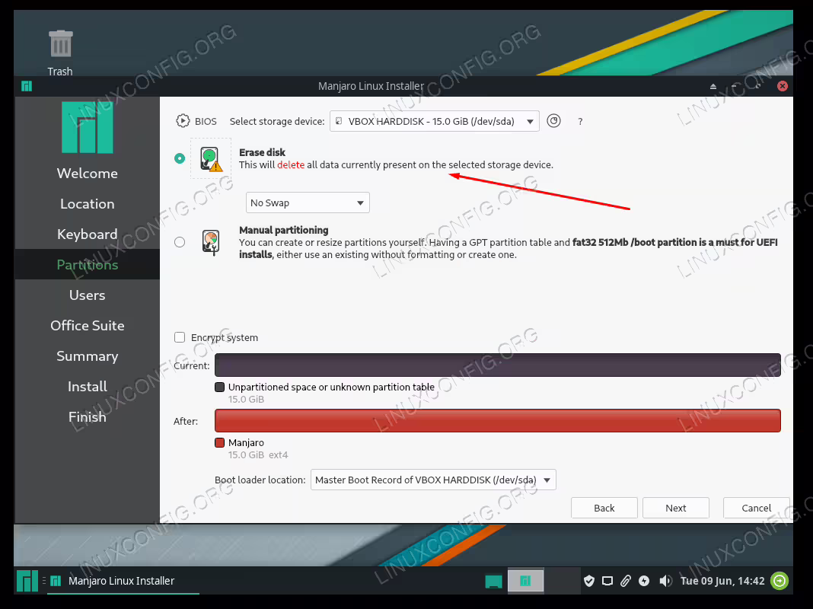Click the 'Manual partitioning' heading text

(284, 230)
